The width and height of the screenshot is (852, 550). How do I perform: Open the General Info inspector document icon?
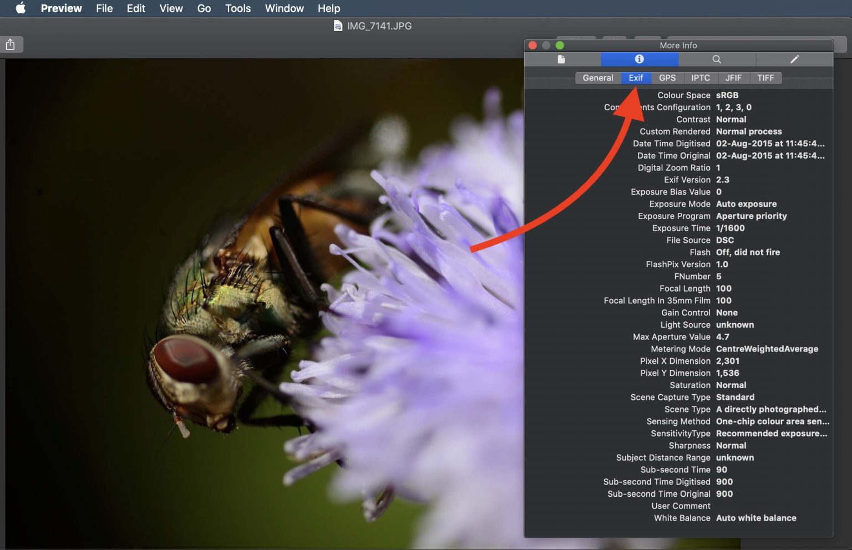pyautogui.click(x=561, y=59)
